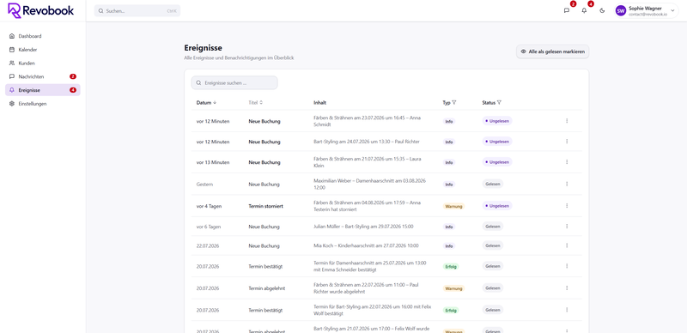Open row menu for Anna Testerin cancellation

pyautogui.click(x=567, y=205)
